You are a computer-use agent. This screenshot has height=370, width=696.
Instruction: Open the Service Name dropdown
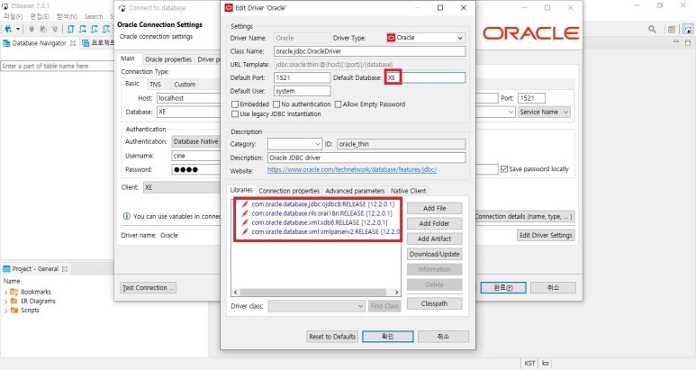[544, 113]
